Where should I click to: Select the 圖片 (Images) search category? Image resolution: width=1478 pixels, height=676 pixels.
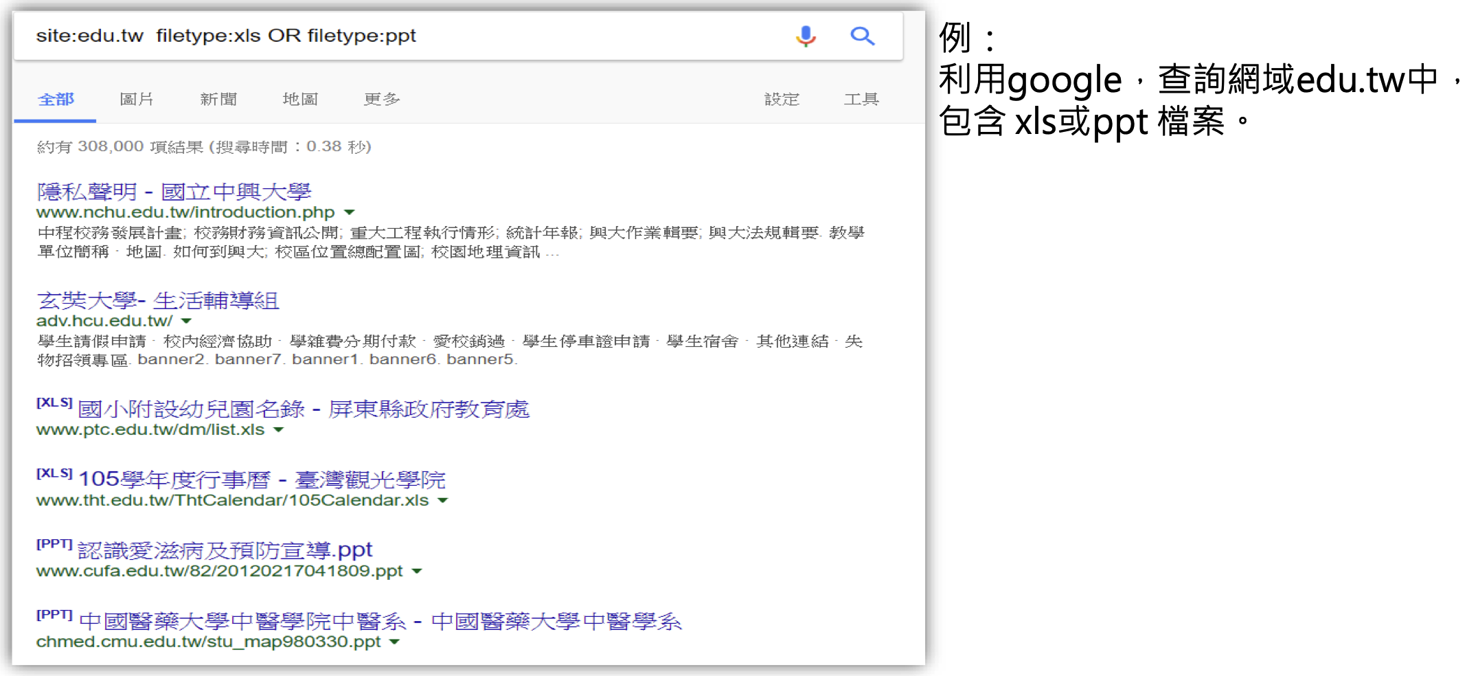pos(136,99)
